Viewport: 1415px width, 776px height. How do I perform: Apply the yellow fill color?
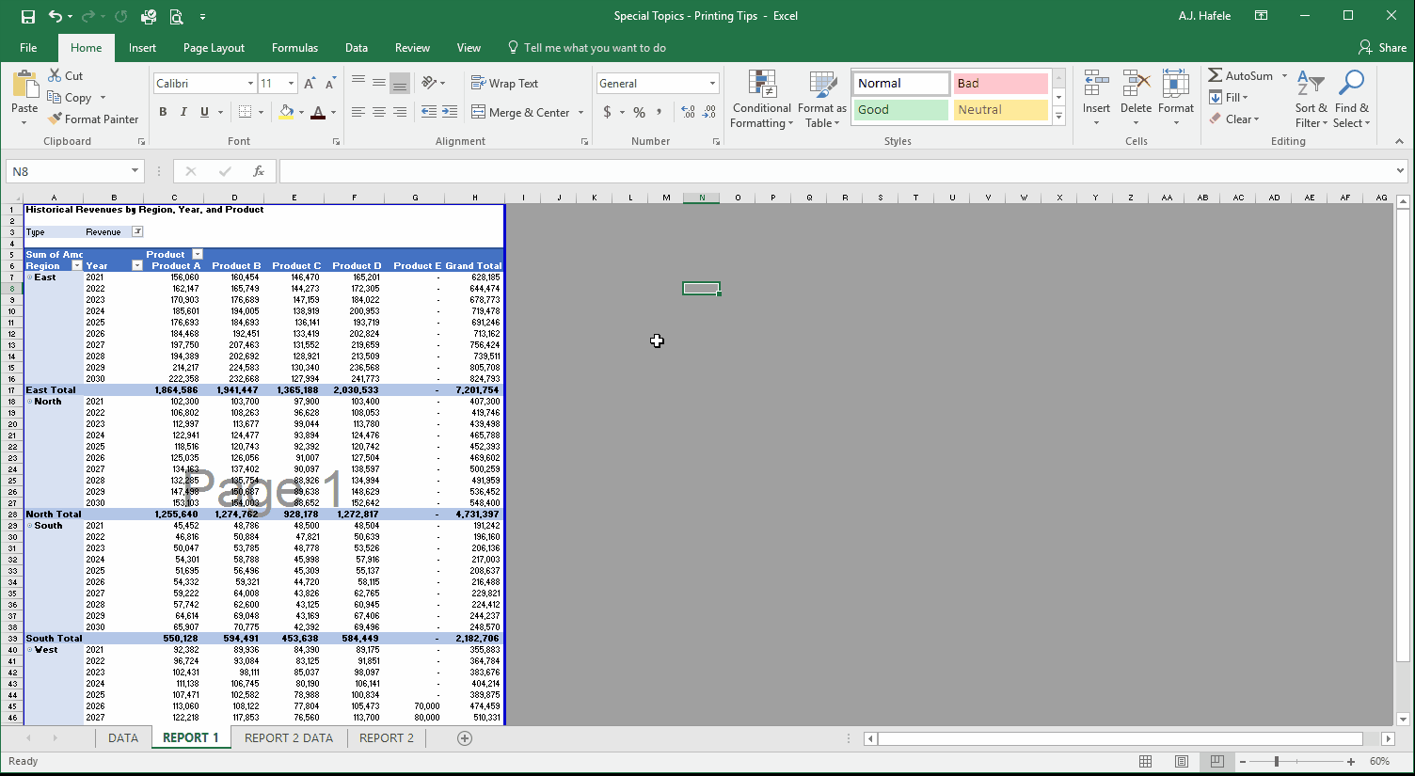click(x=286, y=112)
